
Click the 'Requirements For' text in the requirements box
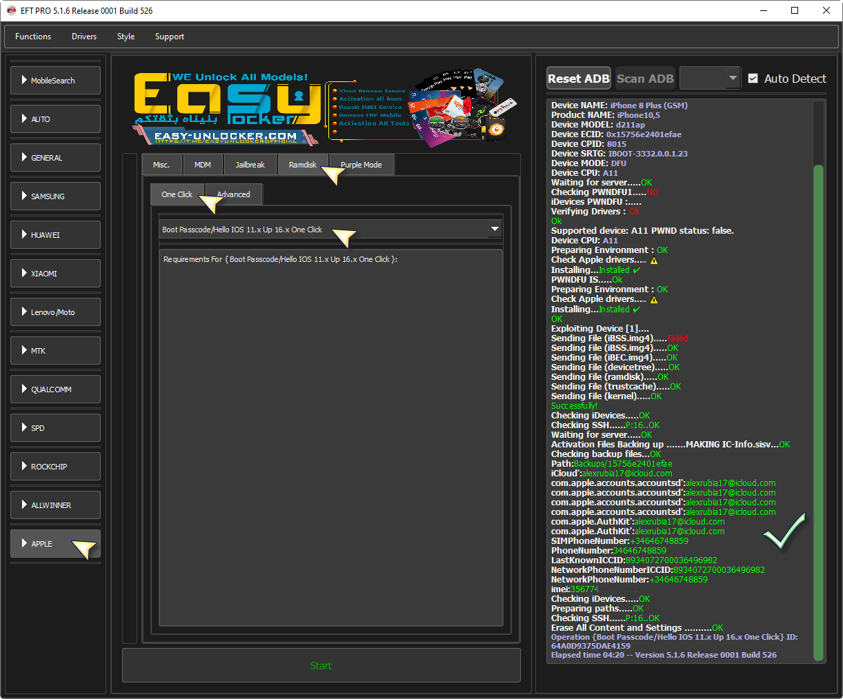click(281, 259)
